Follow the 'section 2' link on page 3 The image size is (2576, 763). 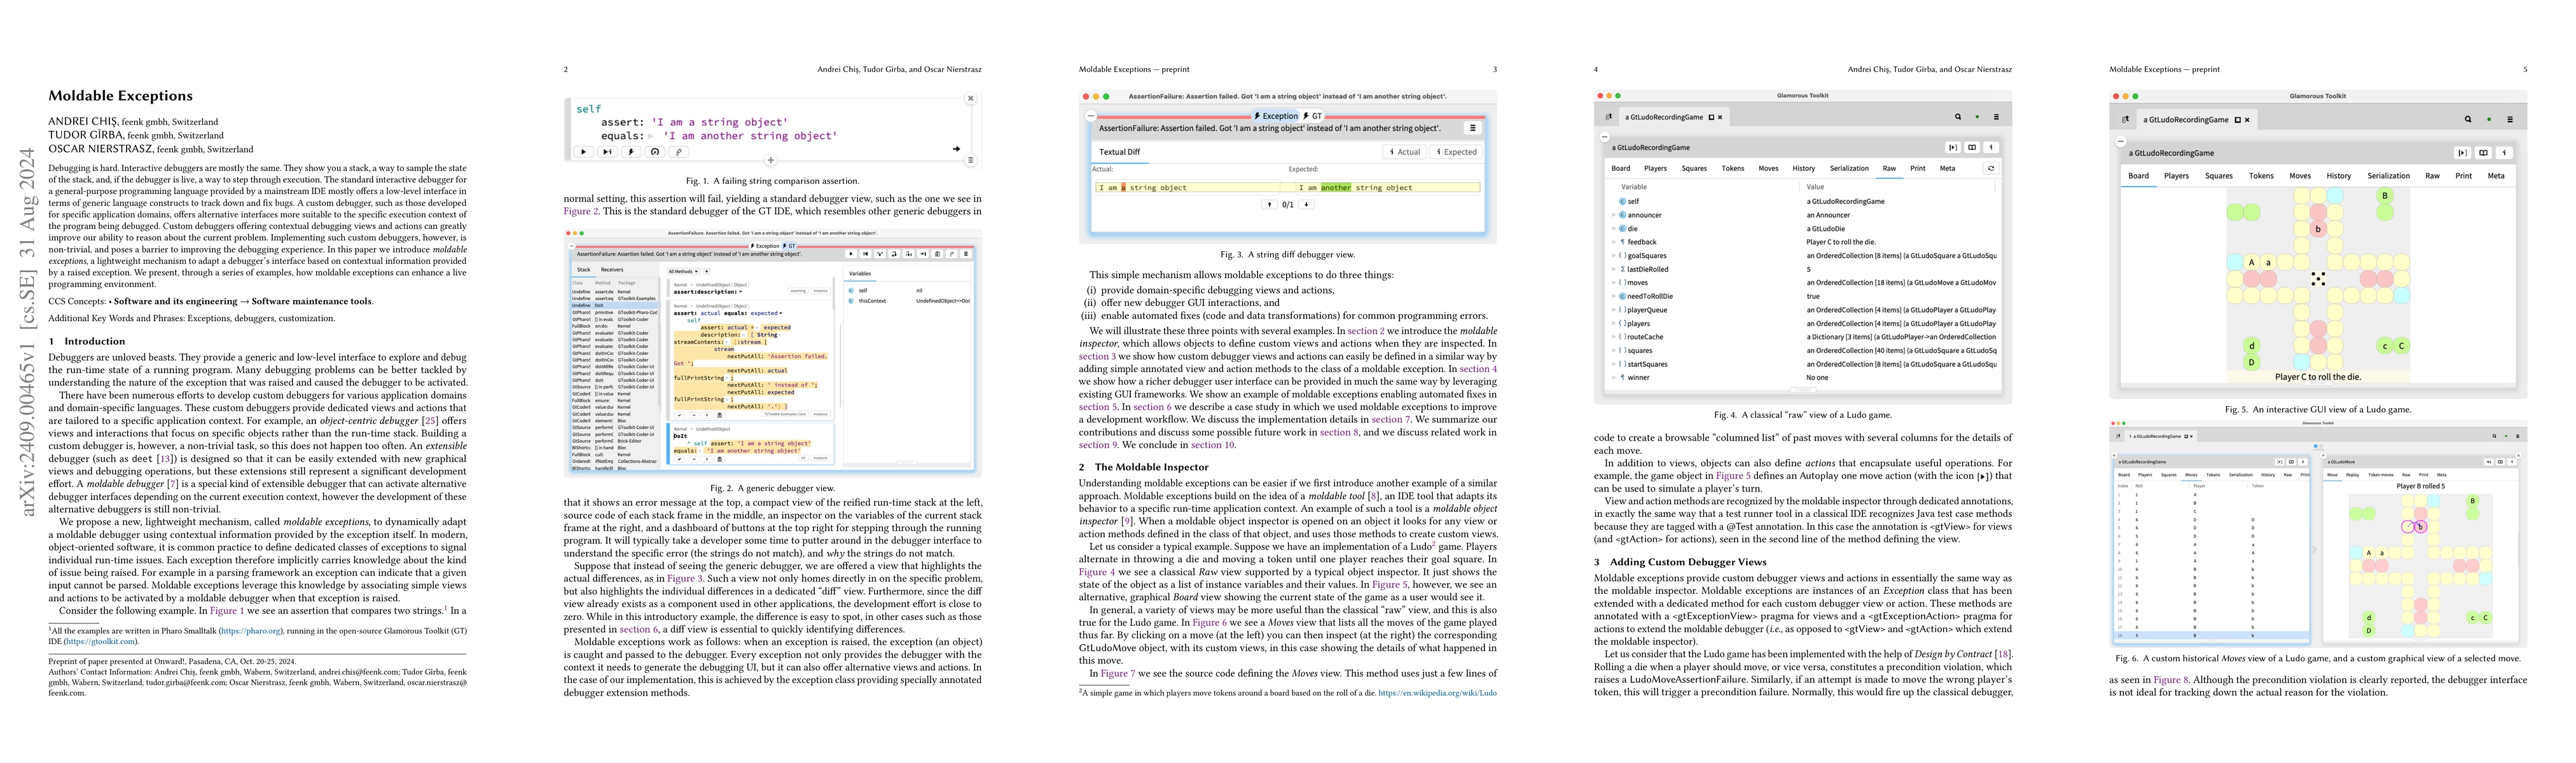coord(1366,330)
